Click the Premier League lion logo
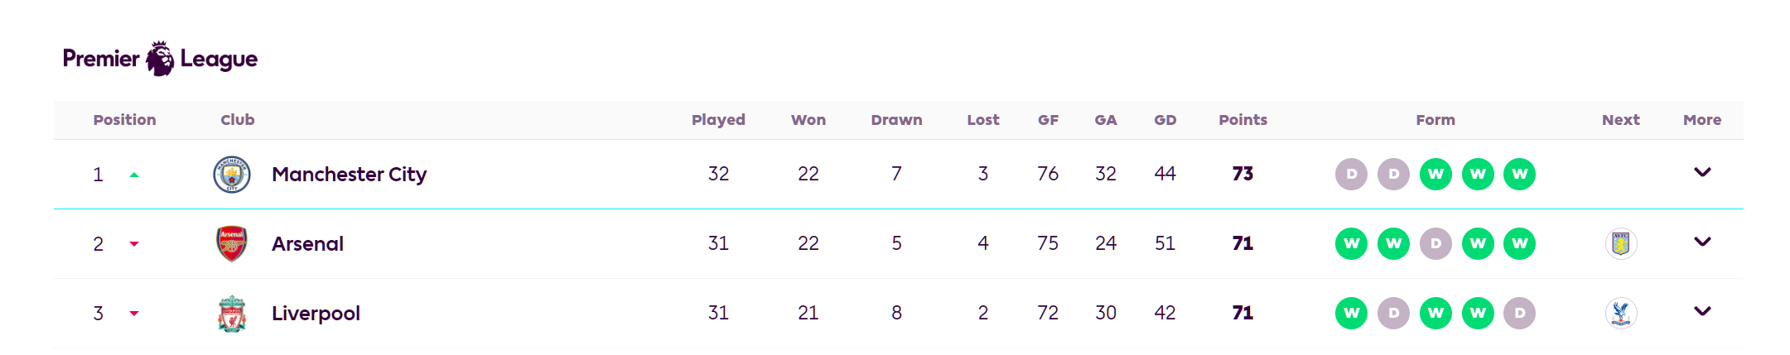This screenshot has width=1790, height=355. click(x=160, y=59)
